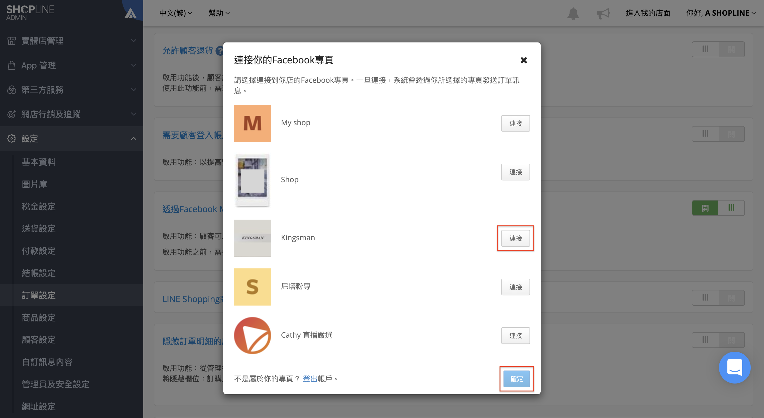Click the Kingsman page name text

pos(298,238)
